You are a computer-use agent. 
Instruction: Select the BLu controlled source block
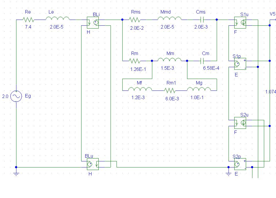(x=93, y=164)
